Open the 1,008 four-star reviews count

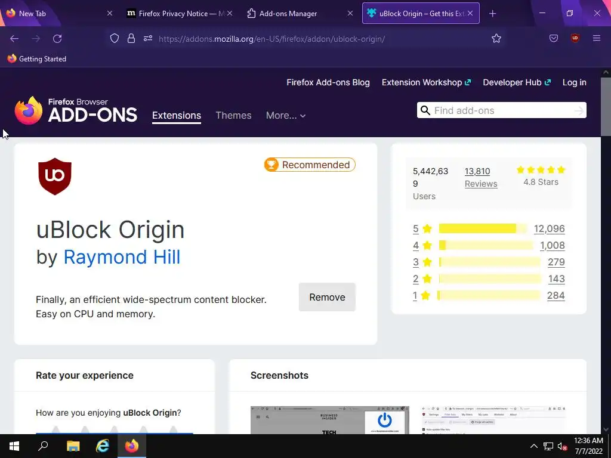(x=552, y=245)
